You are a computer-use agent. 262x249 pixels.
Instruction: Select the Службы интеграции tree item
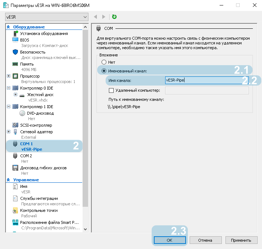click(39, 198)
